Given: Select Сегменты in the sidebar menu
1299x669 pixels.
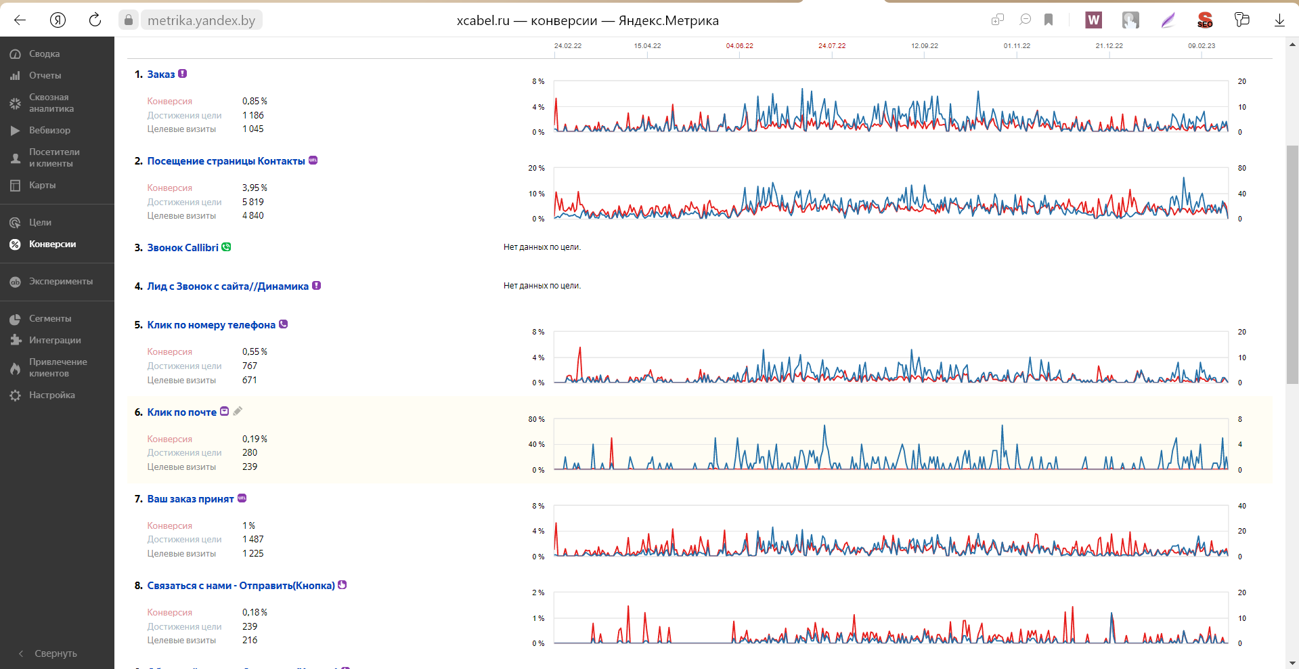Looking at the screenshot, I should 49,318.
